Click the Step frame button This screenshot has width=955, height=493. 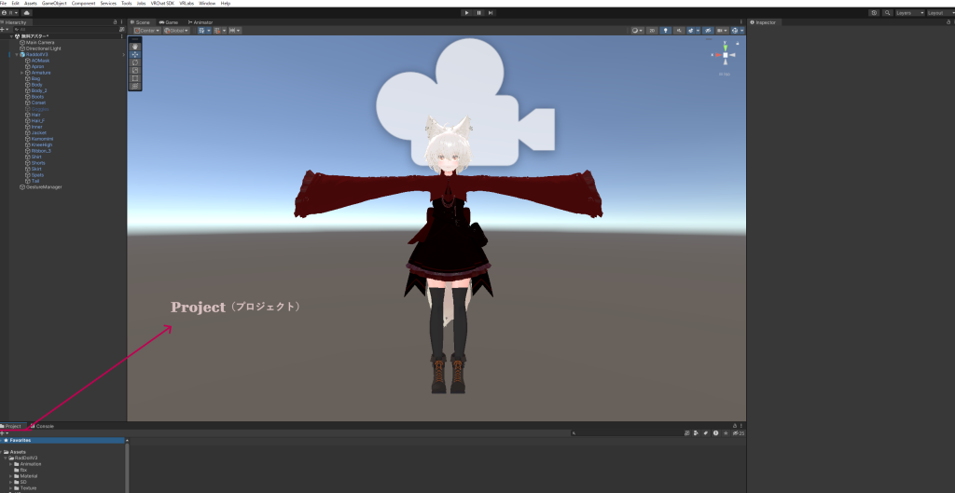[491, 12]
